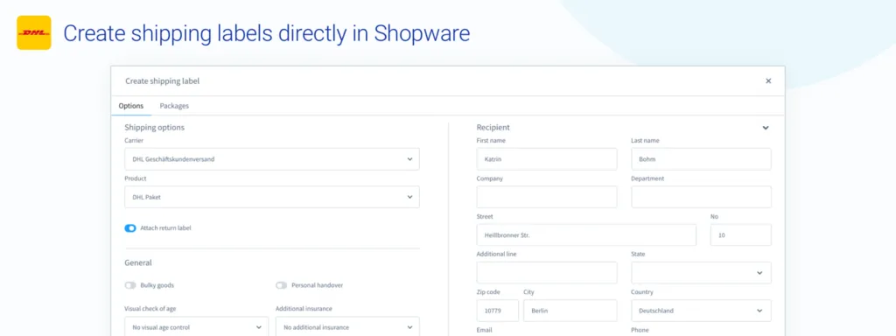Close the Create shipping label dialog

point(768,81)
